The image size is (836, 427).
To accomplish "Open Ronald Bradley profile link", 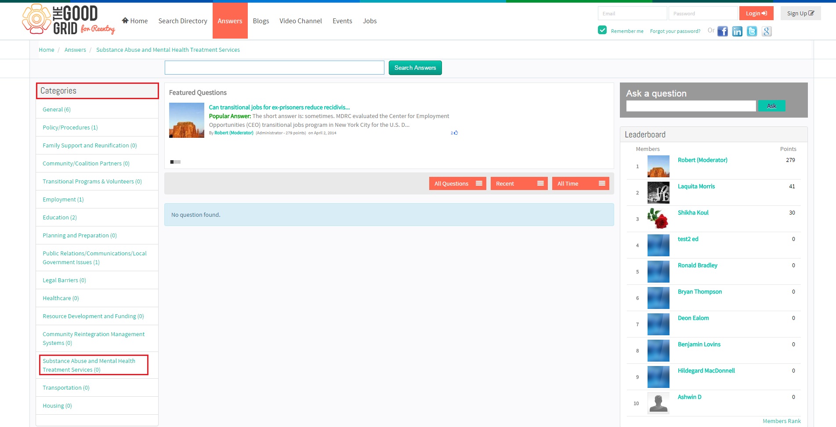I will (698, 265).
